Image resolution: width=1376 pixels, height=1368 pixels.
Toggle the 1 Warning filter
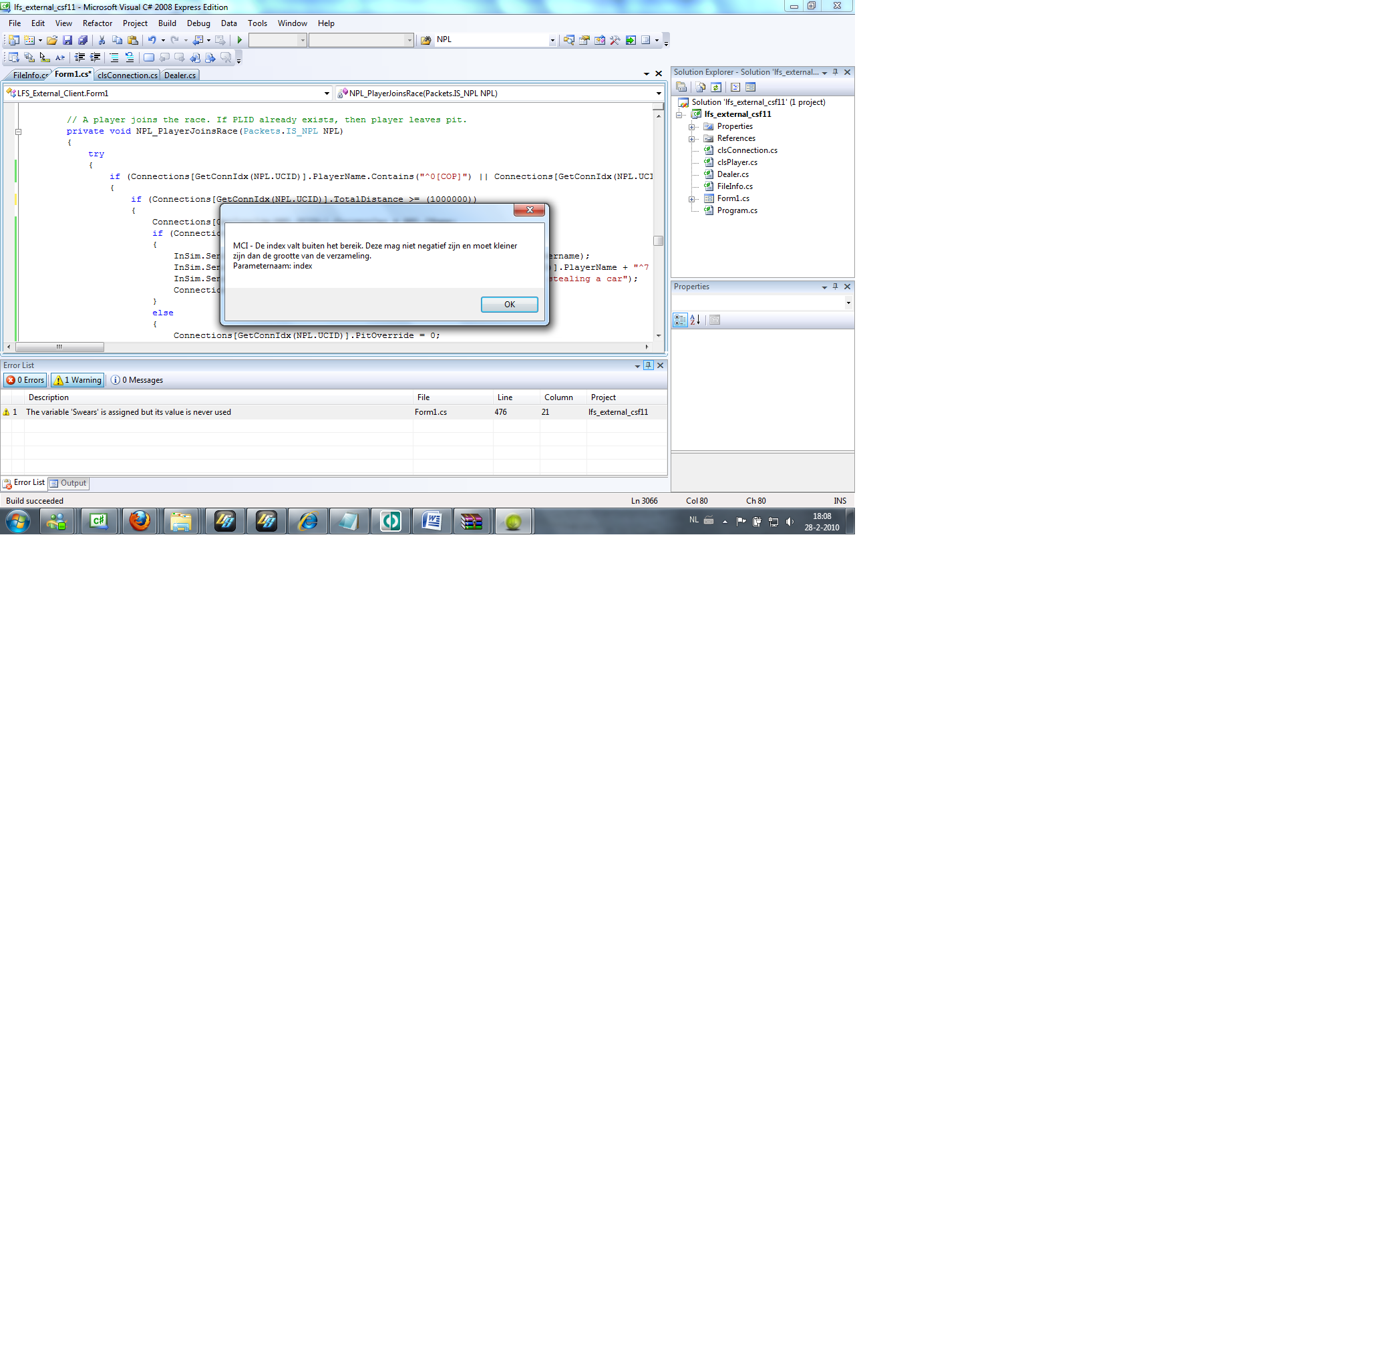pyautogui.click(x=78, y=380)
